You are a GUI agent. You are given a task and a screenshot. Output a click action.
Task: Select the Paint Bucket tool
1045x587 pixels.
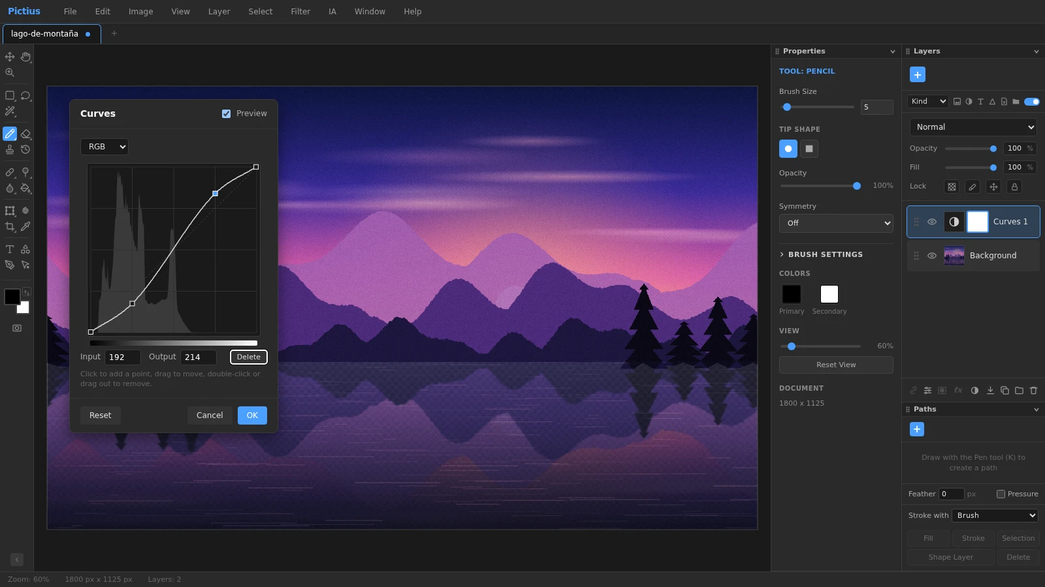(x=25, y=188)
